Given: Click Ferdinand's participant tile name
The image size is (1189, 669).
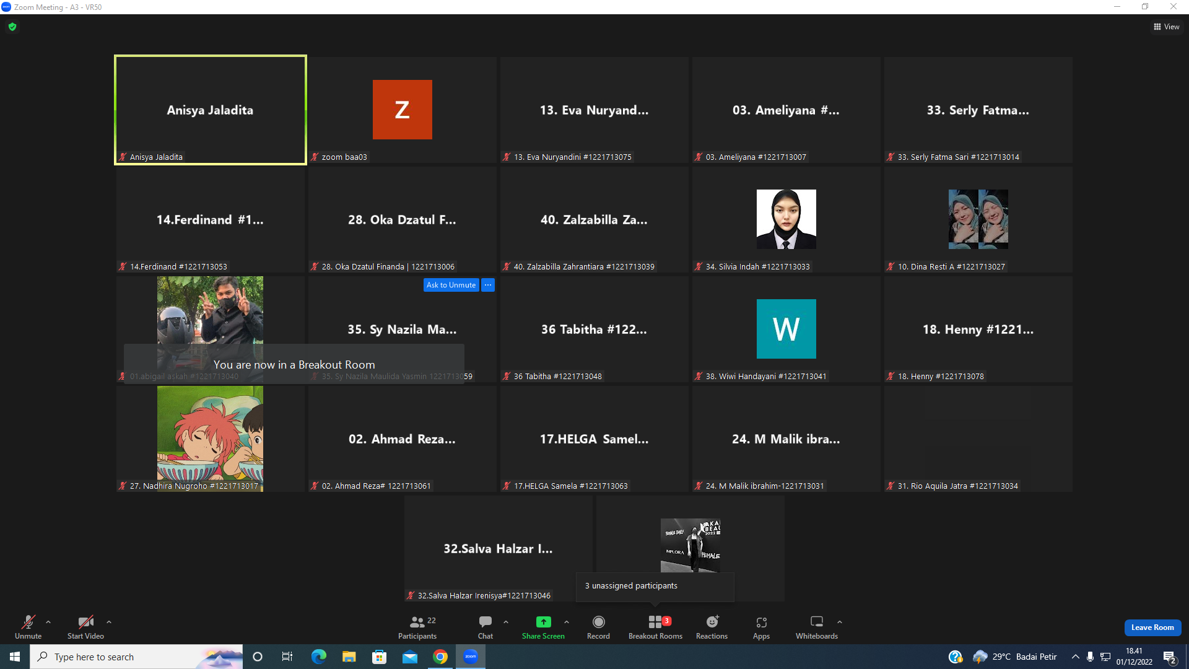Looking at the screenshot, I should [x=210, y=220].
